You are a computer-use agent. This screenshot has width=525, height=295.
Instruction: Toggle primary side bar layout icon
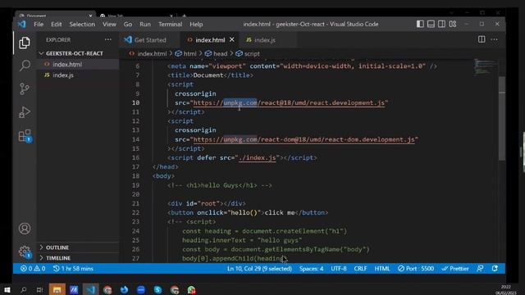click(420, 24)
